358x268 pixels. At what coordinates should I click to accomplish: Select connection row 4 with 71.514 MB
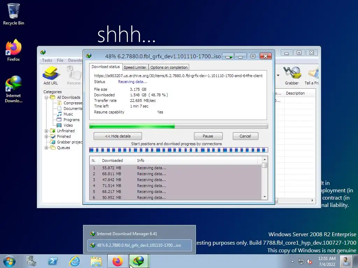176,186
